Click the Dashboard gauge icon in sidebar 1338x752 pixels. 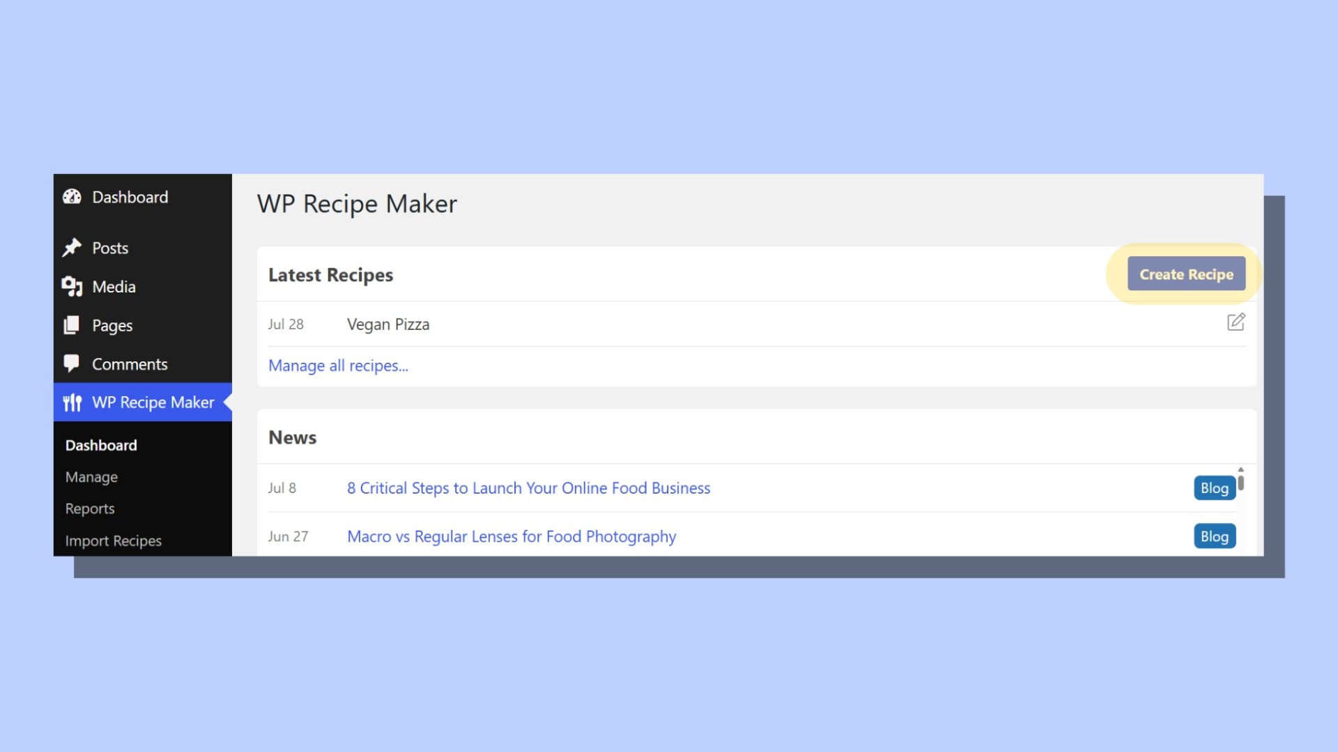point(72,197)
